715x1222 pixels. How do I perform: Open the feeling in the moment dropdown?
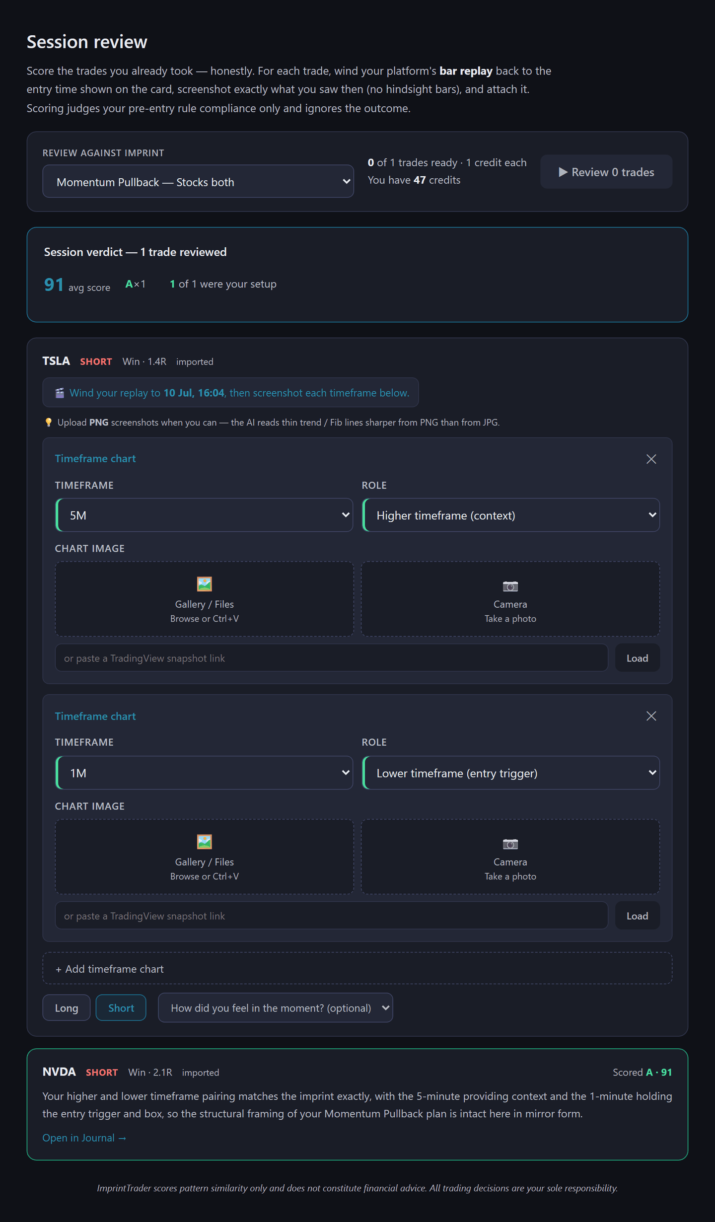[x=275, y=1007]
